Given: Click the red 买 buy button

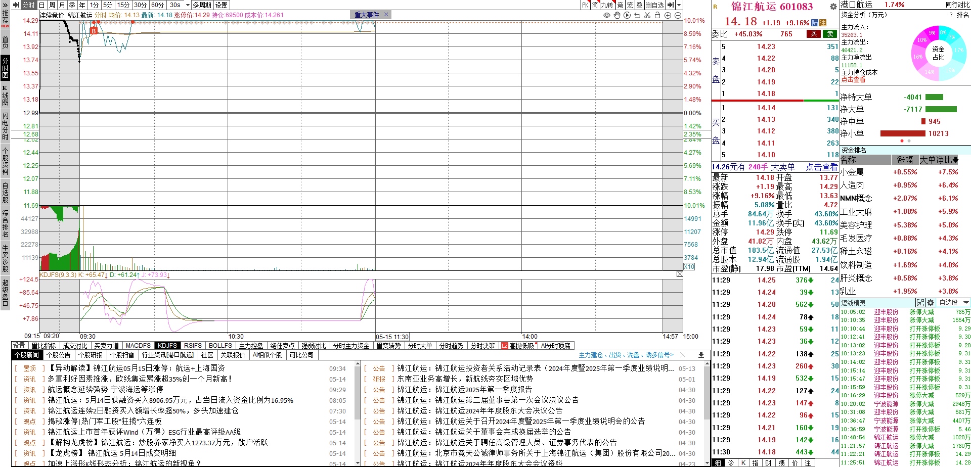Looking at the screenshot, I should pos(814,34).
